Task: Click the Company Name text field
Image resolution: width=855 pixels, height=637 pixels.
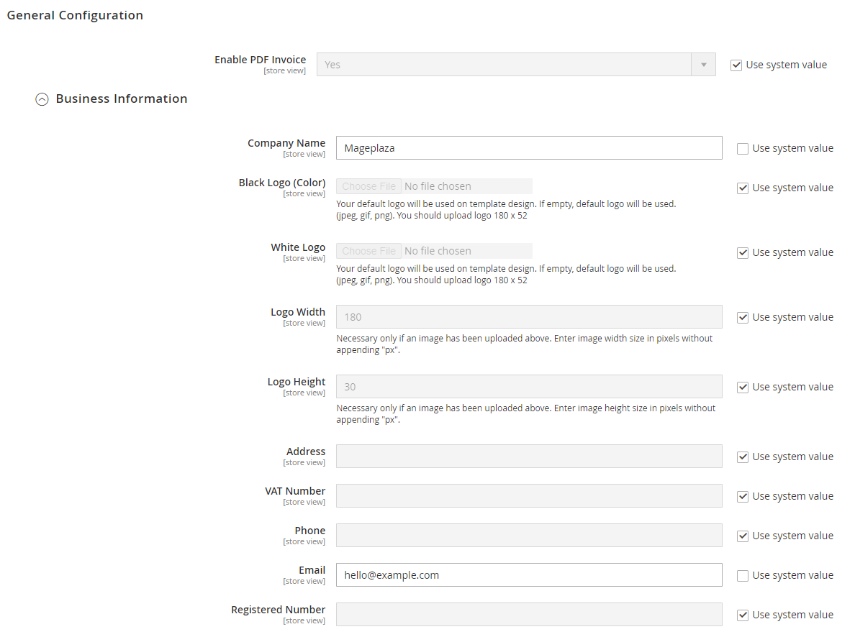Action: (528, 148)
